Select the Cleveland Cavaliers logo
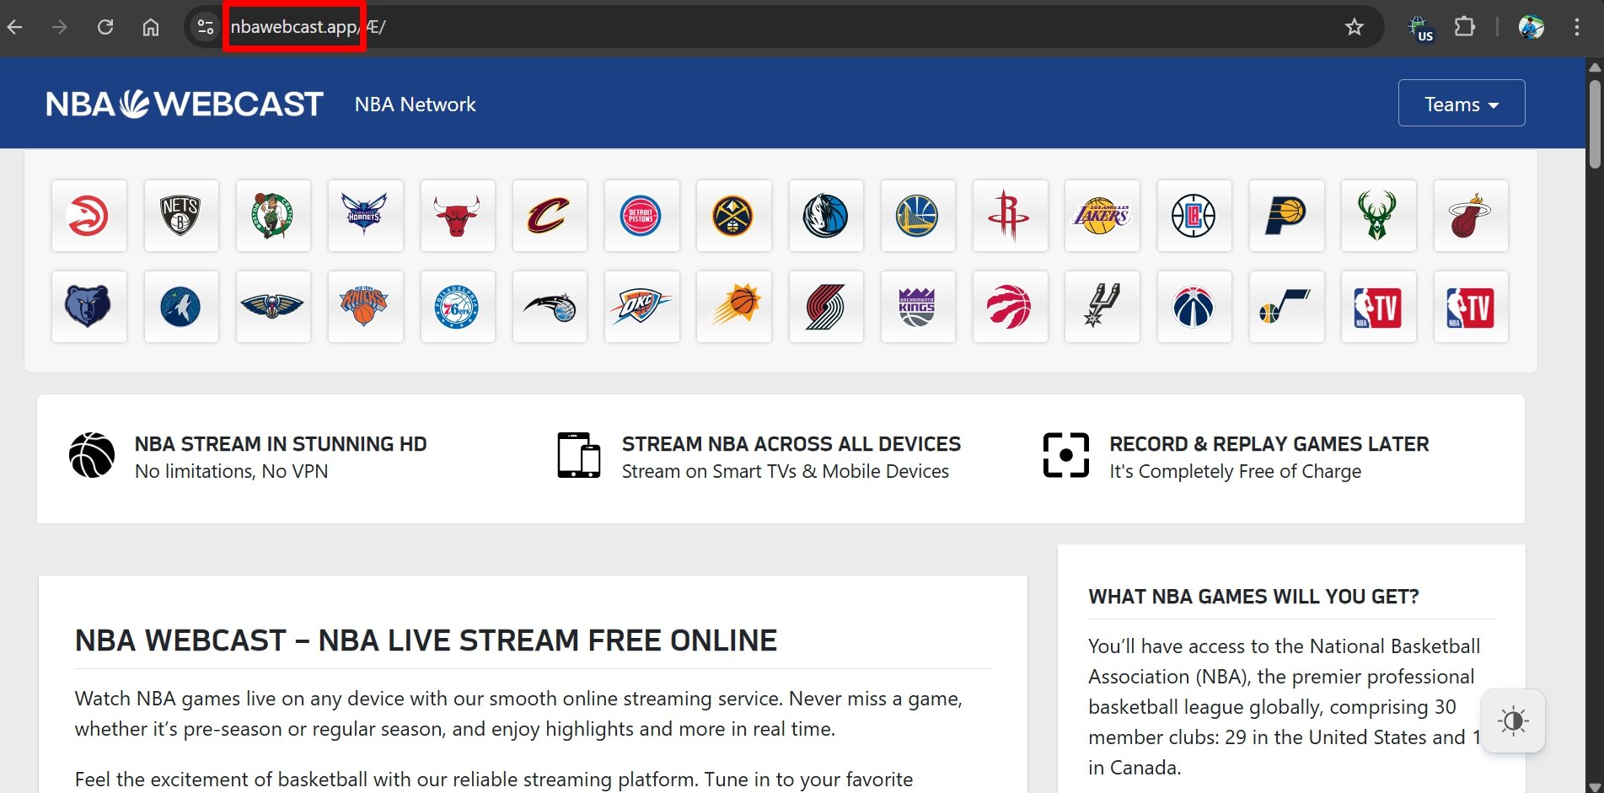 coord(550,216)
